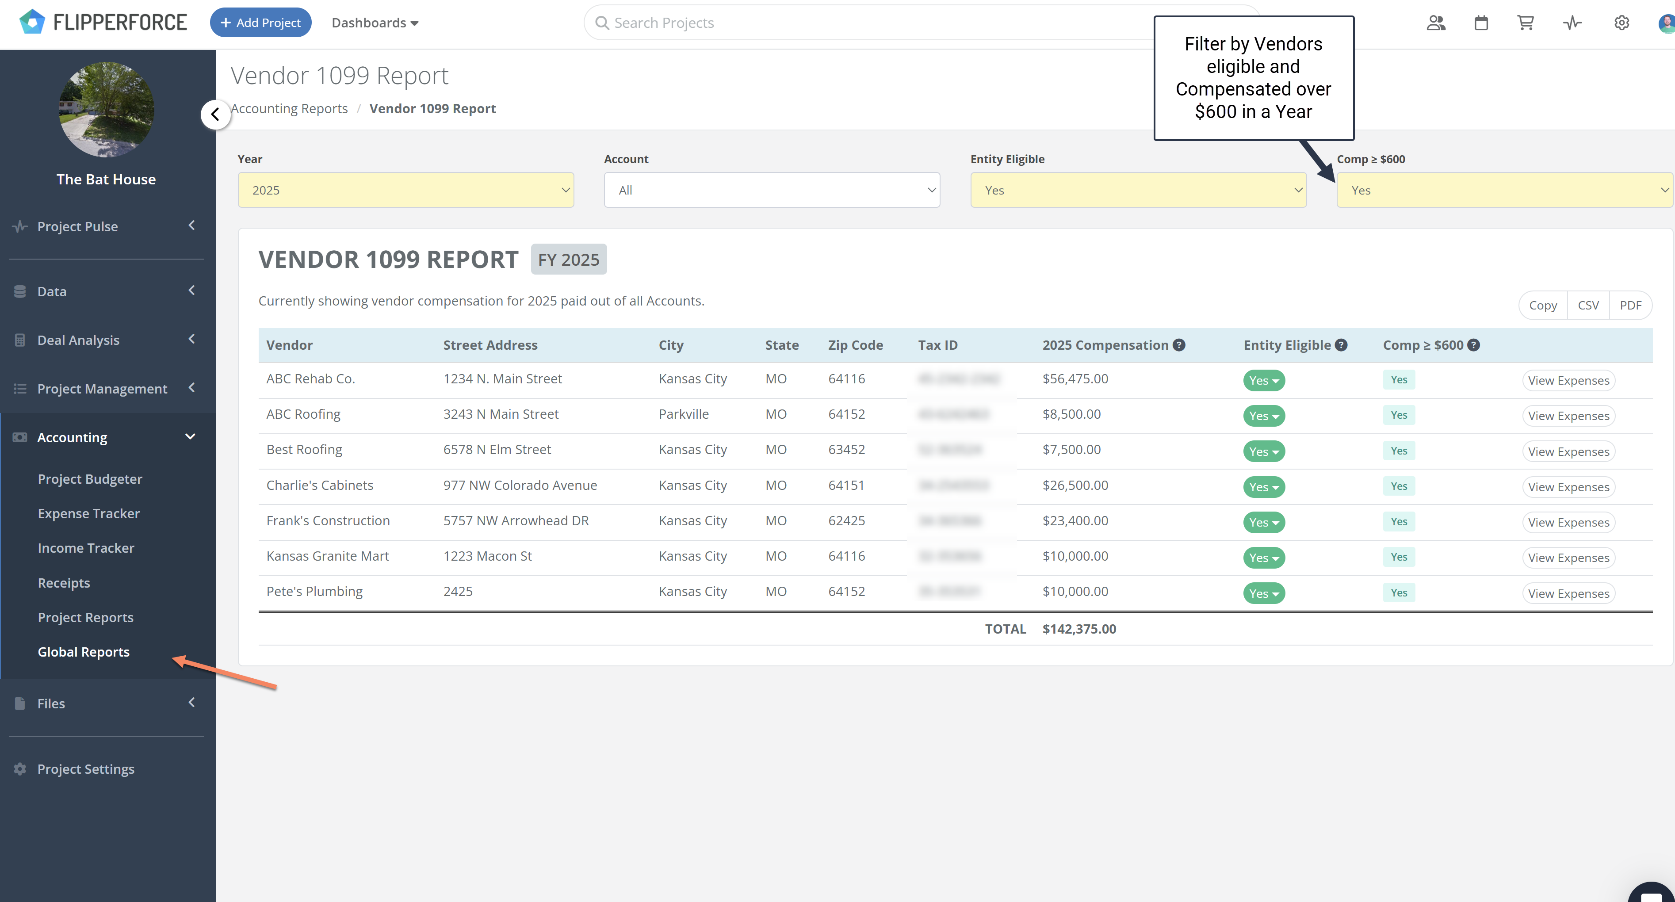Open the calendar icon in header
Screen dimensions: 1675x902
1481,23
